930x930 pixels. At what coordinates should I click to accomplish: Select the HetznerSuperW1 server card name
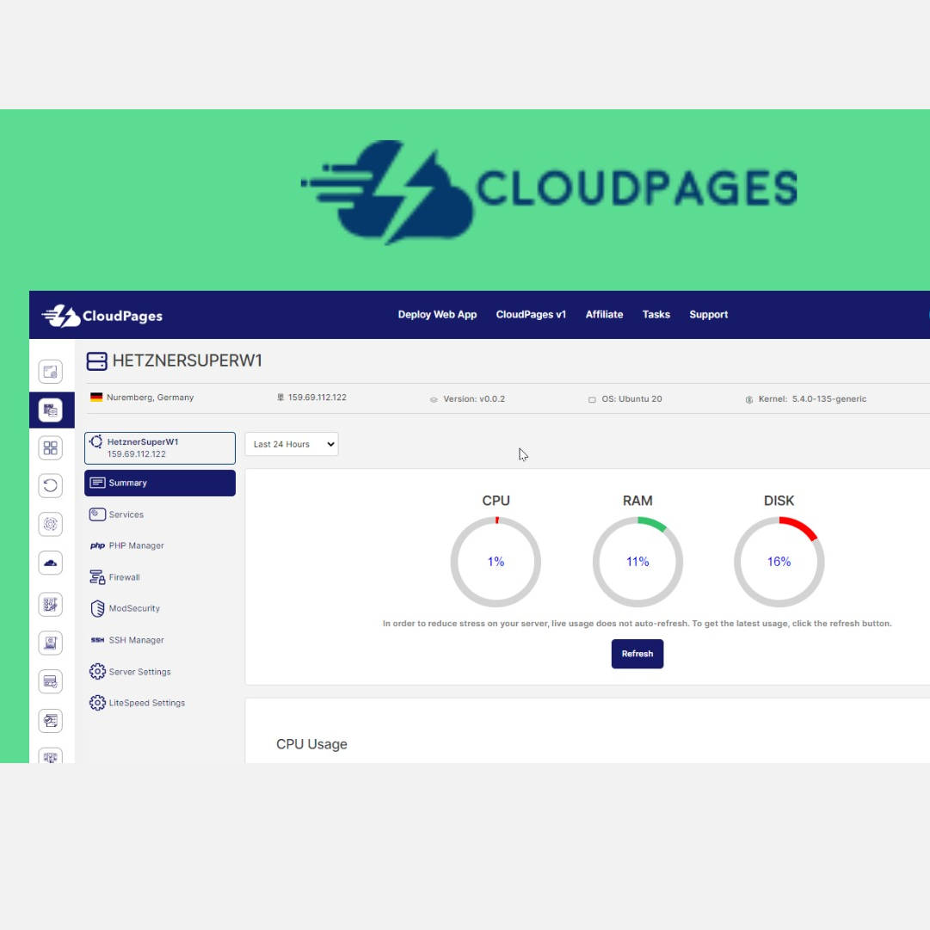(143, 442)
